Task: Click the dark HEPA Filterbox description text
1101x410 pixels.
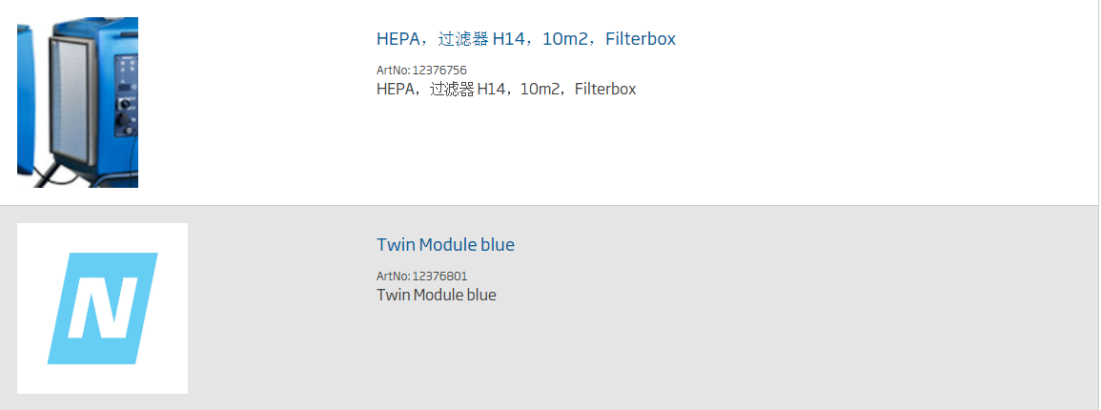Action: tap(506, 90)
